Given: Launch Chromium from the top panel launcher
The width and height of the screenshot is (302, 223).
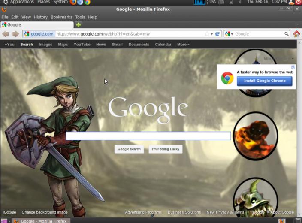Looking at the screenshot, I should 80,2.
